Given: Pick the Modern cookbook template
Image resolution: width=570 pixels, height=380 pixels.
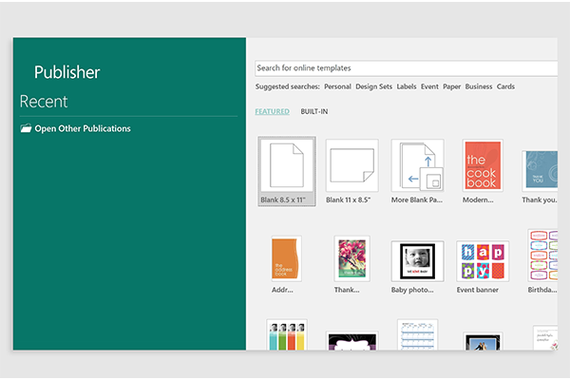Looking at the screenshot, I should pyautogui.click(x=483, y=171).
